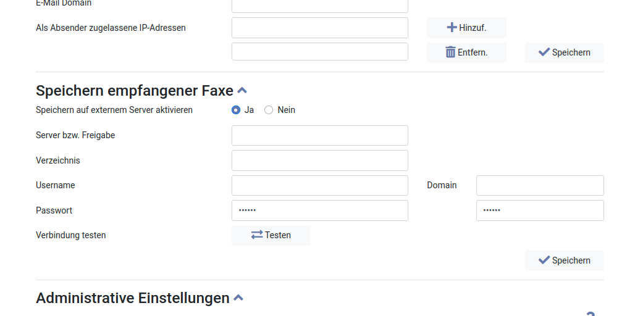Viewport: 635px width, 316px height.
Task: Collapse the Administrative Einstellungen section
Action: 238,298
